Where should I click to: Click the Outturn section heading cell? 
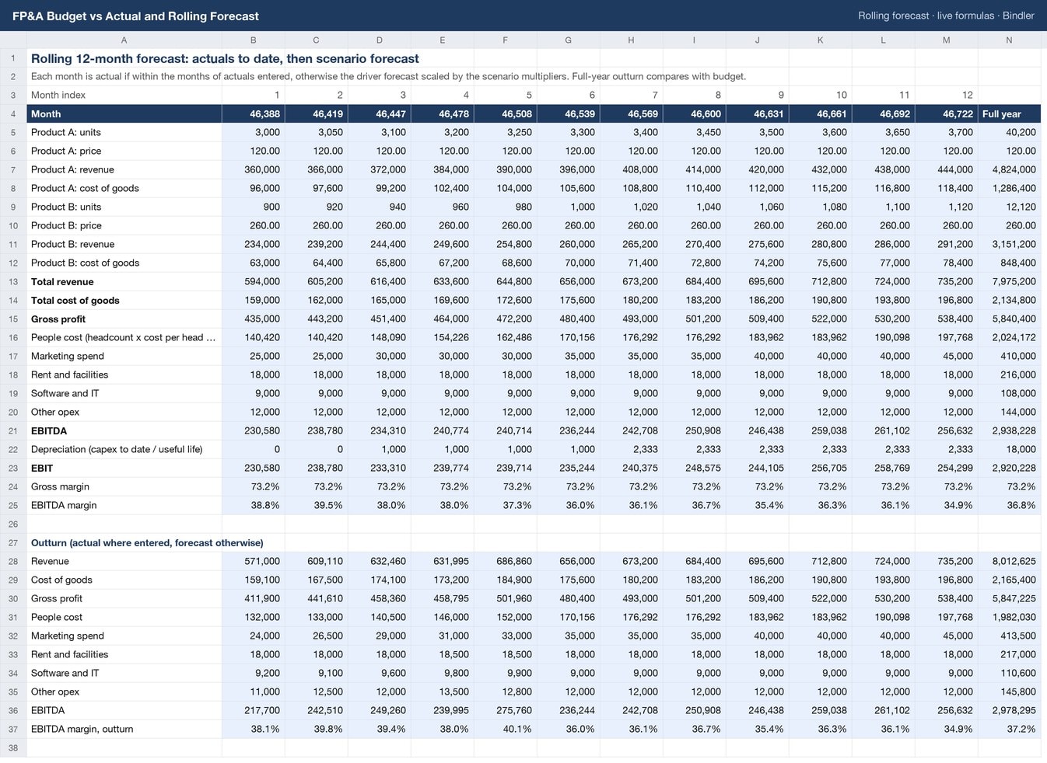click(x=147, y=542)
